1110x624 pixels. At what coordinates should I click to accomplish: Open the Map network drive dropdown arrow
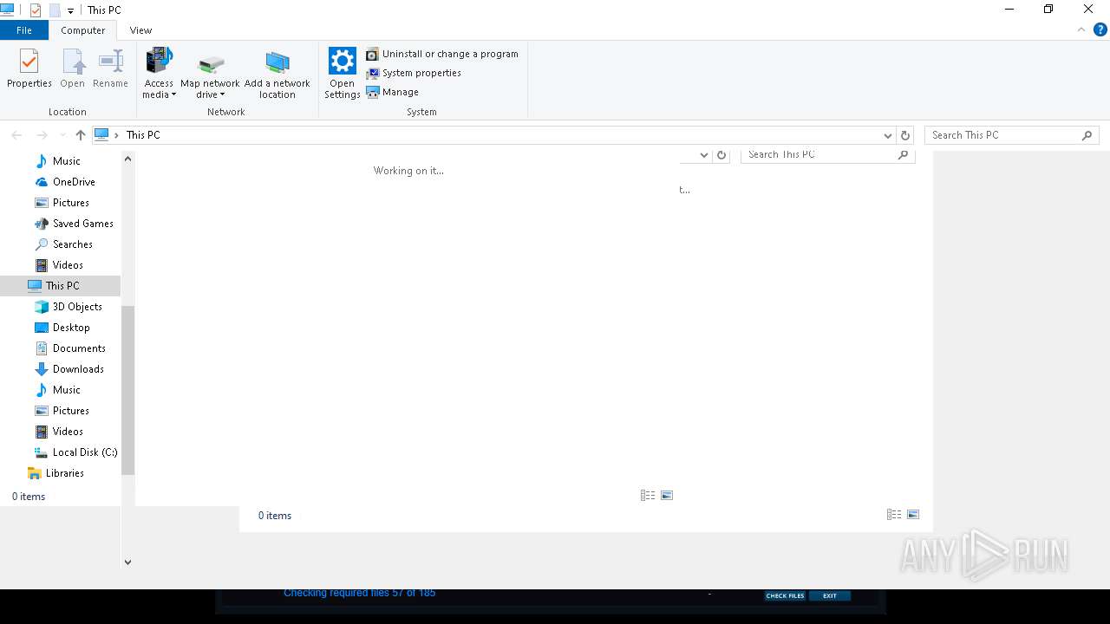point(222,95)
